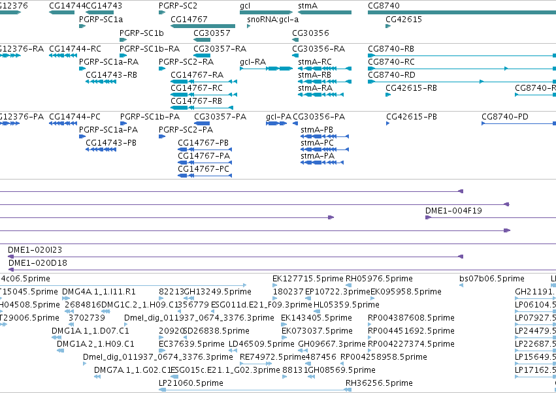The image size is (556, 393).
Task: Select the DMG4A.1_1.I11.R1 label
Action: (x=99, y=292)
